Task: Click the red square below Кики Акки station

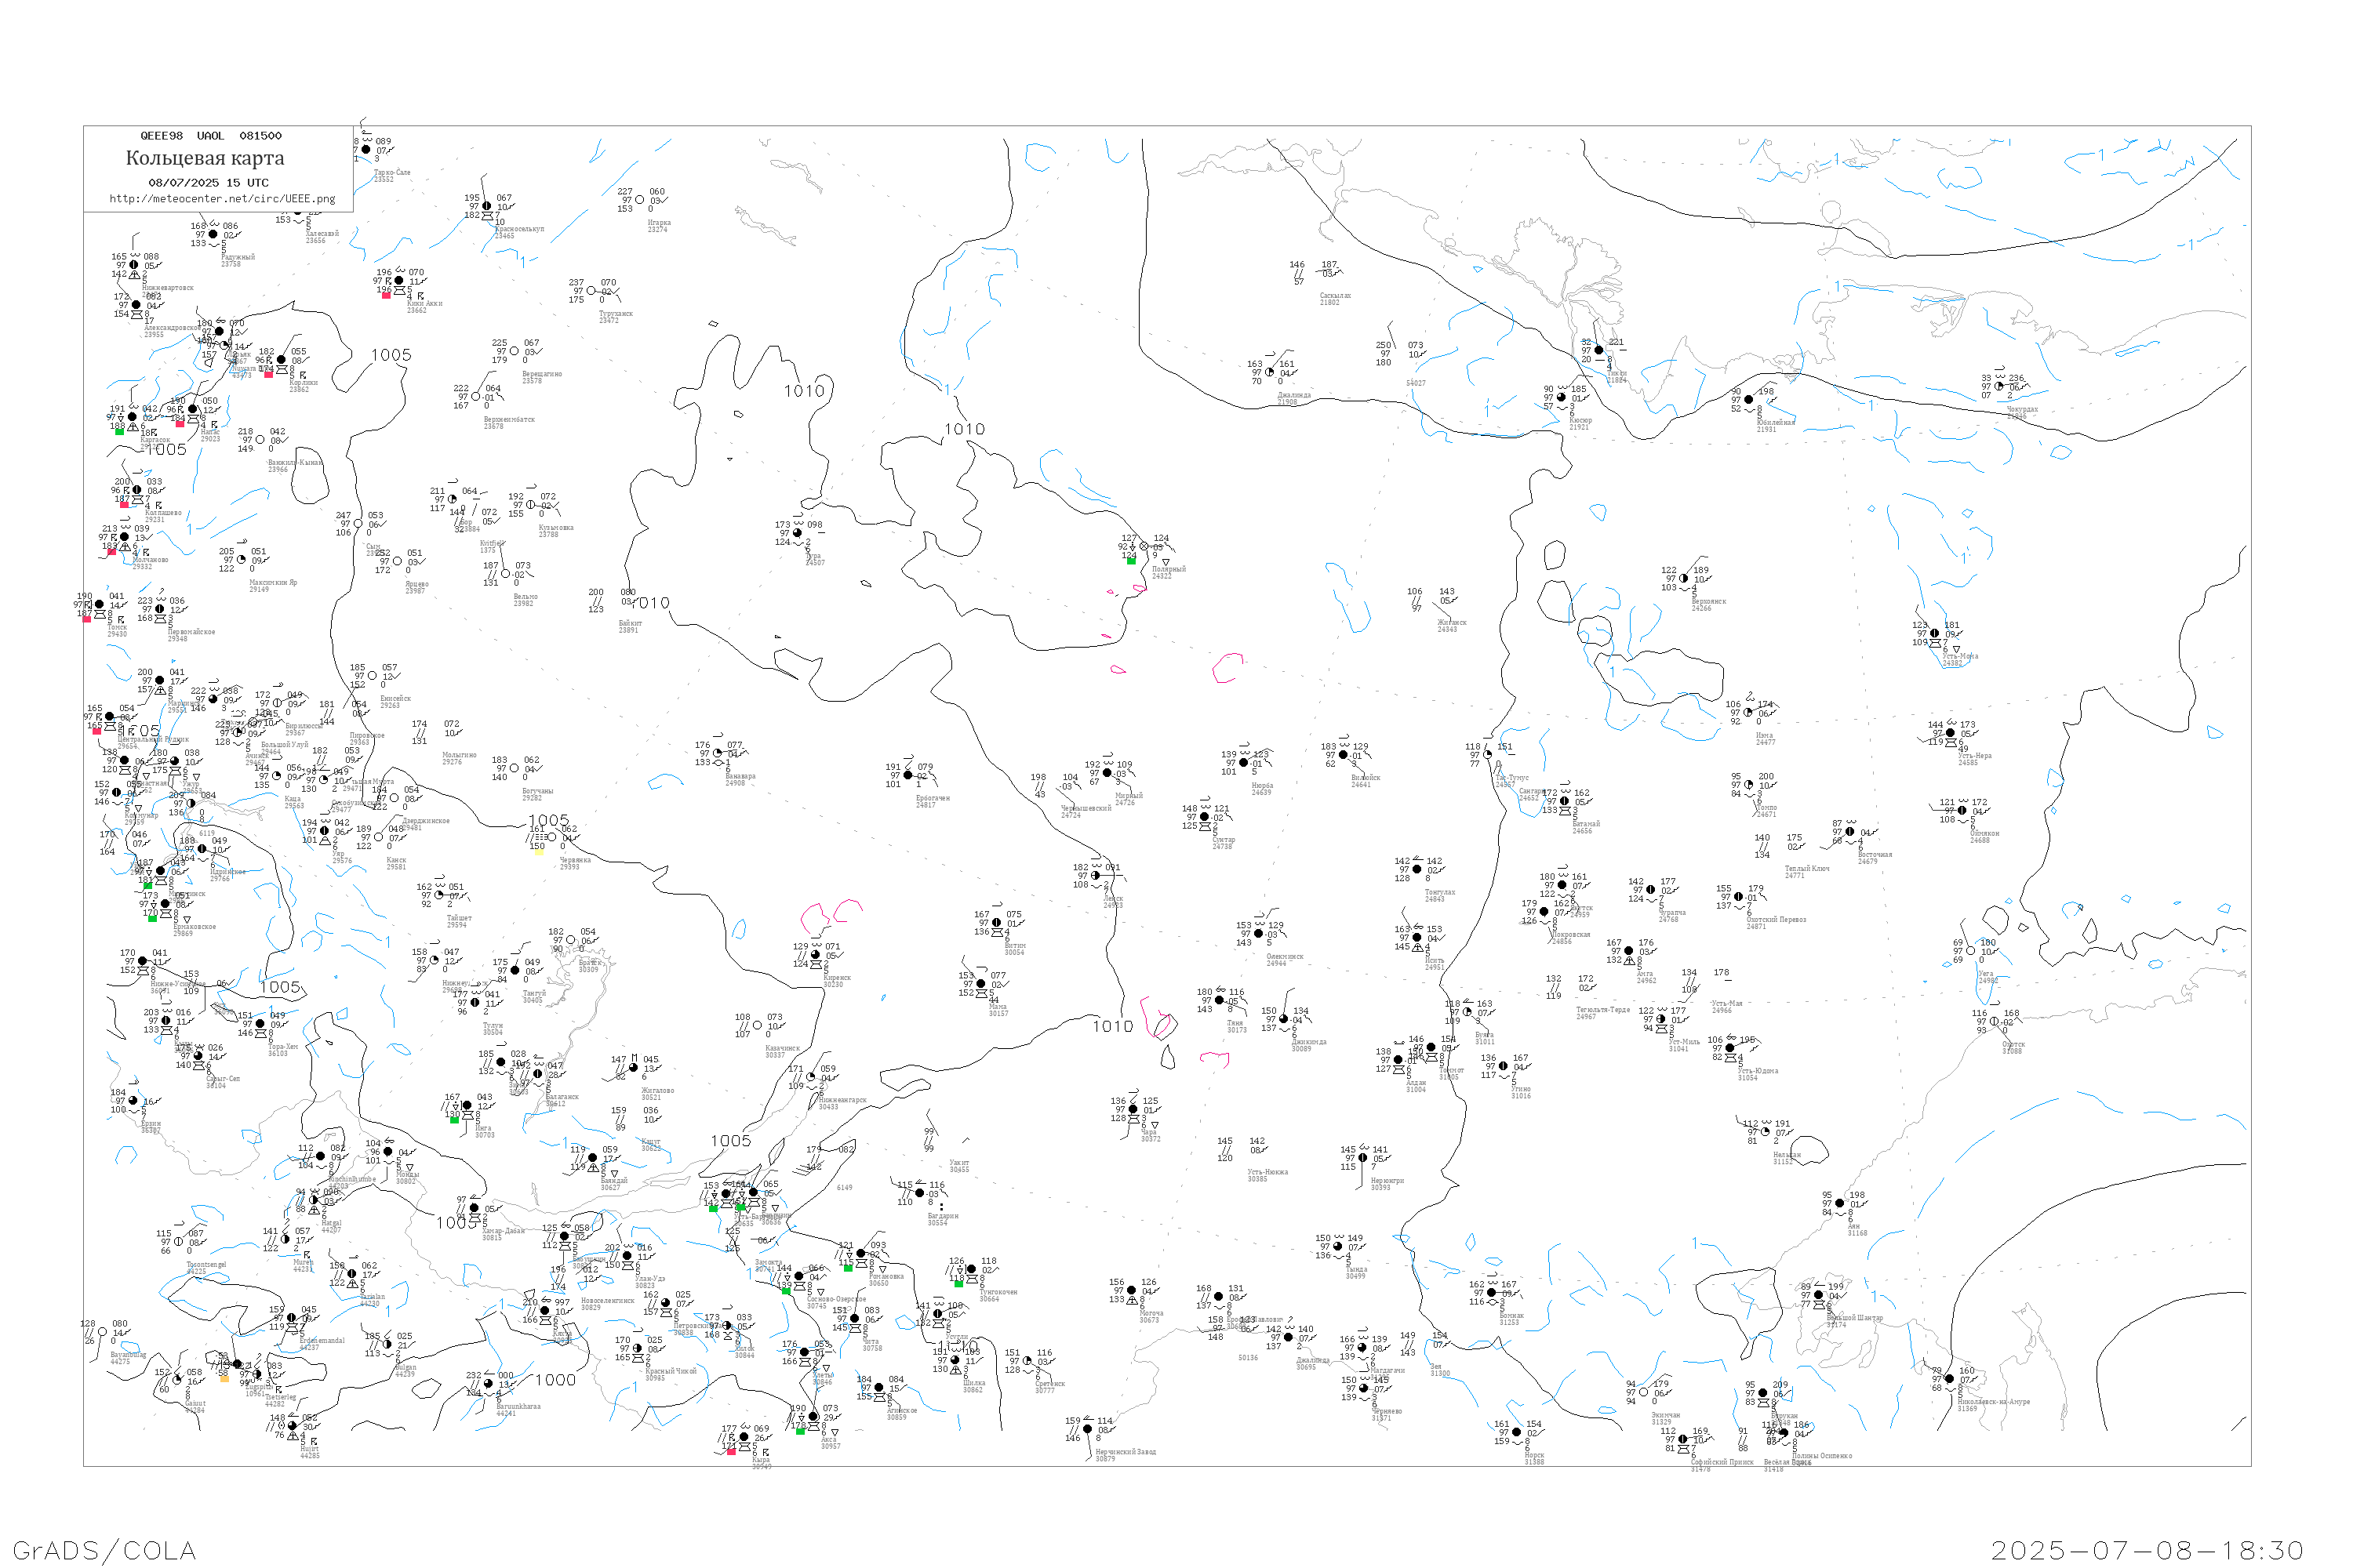Action: coord(386,295)
